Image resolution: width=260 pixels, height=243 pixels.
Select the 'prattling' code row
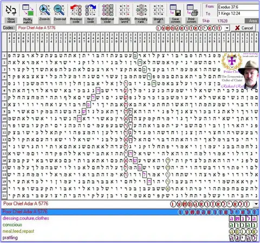click(x=130, y=238)
